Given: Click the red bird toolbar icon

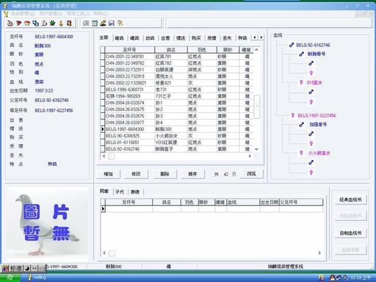Looking at the screenshot, I should (x=18, y=23).
